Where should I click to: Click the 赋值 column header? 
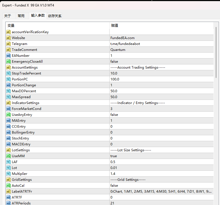pos(161,26)
